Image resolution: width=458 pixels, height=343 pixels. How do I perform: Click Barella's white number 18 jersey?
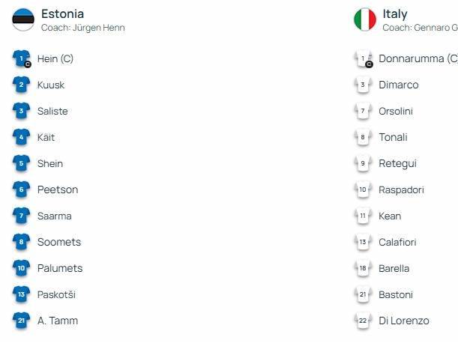tap(363, 268)
